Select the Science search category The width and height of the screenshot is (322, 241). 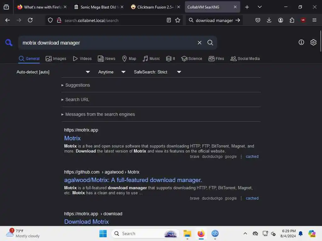point(192,59)
